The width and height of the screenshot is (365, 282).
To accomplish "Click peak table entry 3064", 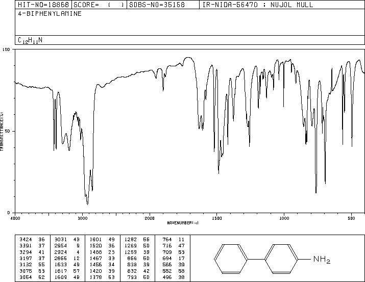I will (x=32, y=277).
